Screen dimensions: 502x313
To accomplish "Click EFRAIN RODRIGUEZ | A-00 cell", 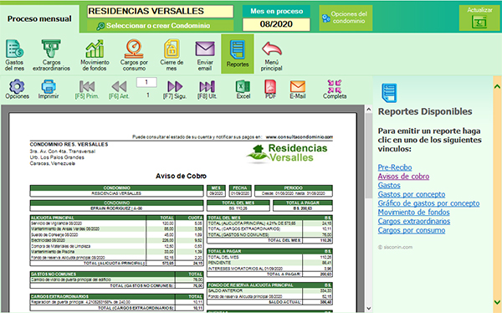I will click(x=116, y=208).
